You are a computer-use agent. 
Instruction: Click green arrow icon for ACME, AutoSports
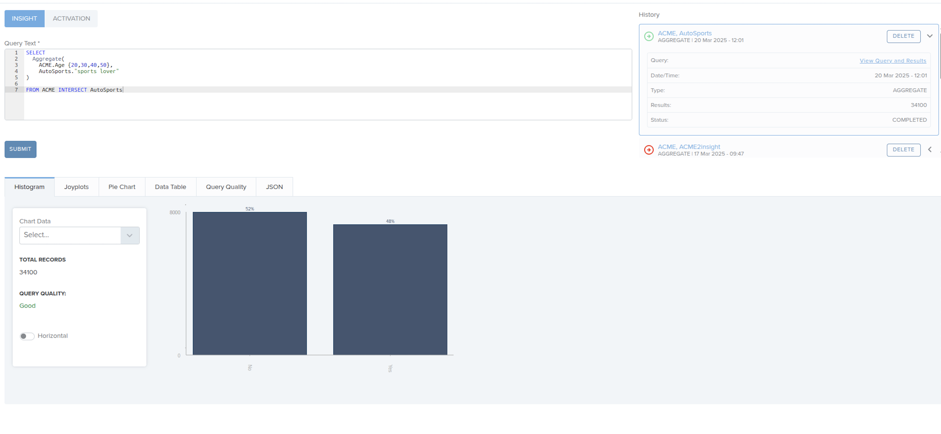click(x=649, y=36)
